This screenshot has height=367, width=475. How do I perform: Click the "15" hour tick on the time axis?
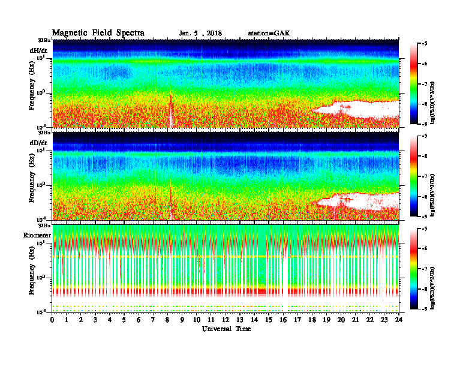[x=269, y=320]
